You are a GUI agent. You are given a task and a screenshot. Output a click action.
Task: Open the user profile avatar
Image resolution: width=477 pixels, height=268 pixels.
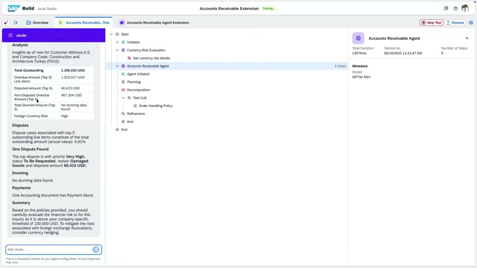click(465, 8)
